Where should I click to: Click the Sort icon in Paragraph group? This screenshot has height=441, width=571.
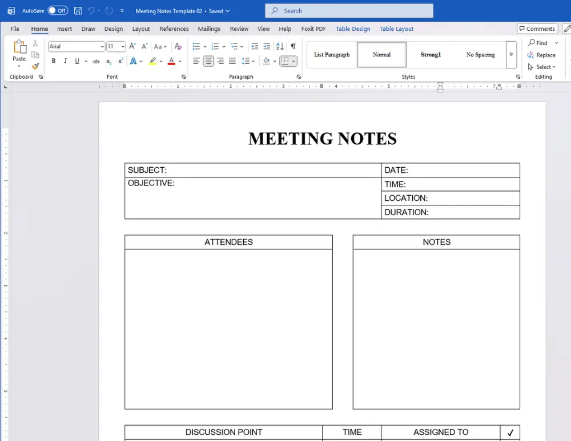tap(279, 46)
